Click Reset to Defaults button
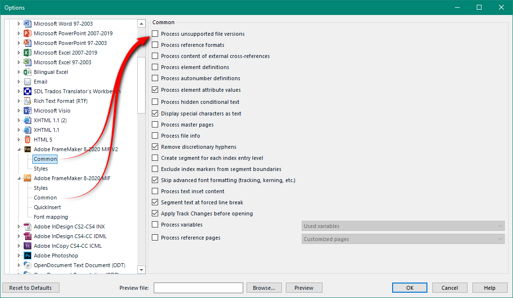Image resolution: width=513 pixels, height=298 pixels. pyautogui.click(x=31, y=288)
